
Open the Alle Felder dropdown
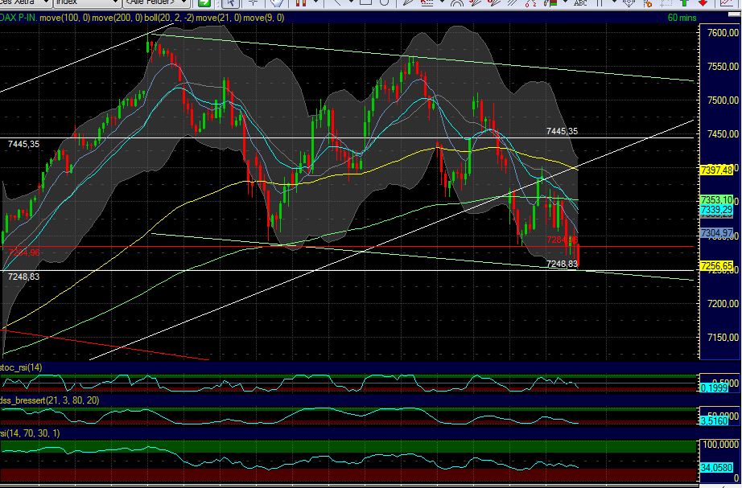point(157,3)
